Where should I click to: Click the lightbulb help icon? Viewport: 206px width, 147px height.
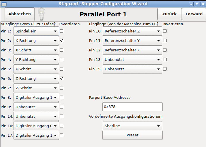[x=42, y=14]
